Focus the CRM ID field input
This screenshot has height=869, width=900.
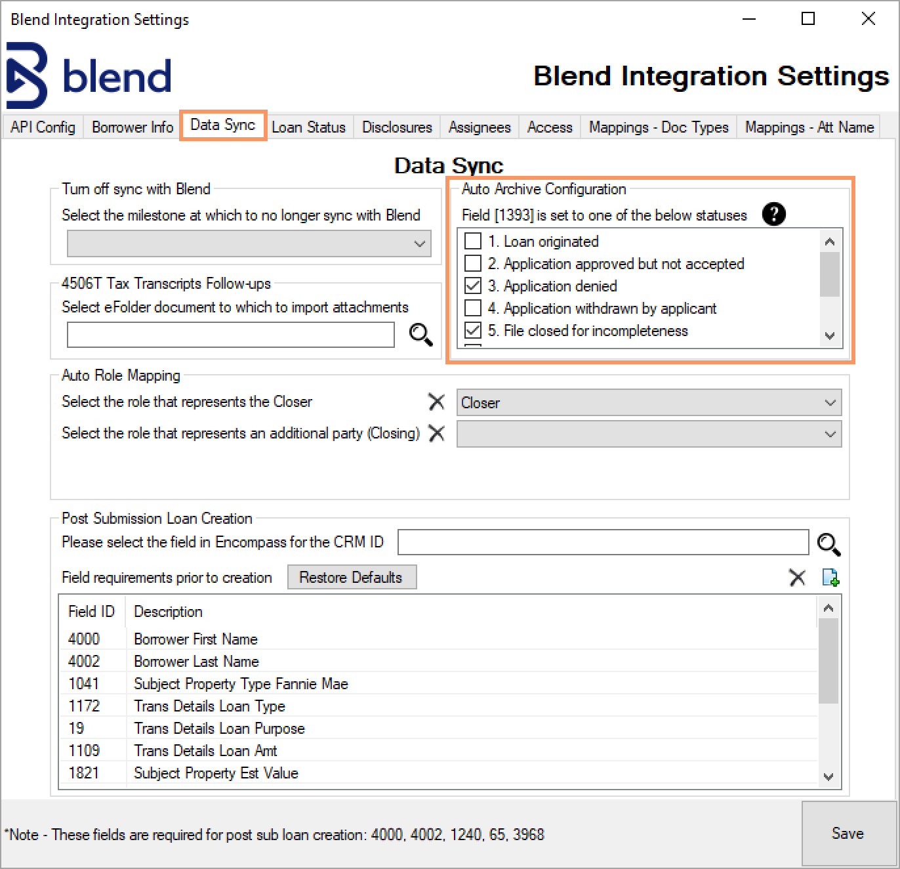click(603, 542)
